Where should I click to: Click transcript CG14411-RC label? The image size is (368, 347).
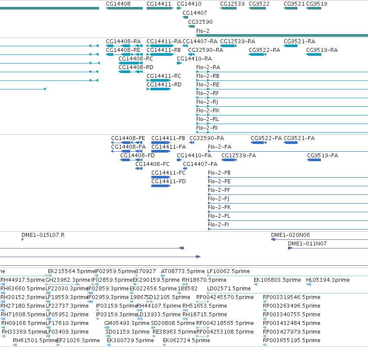coord(164,76)
